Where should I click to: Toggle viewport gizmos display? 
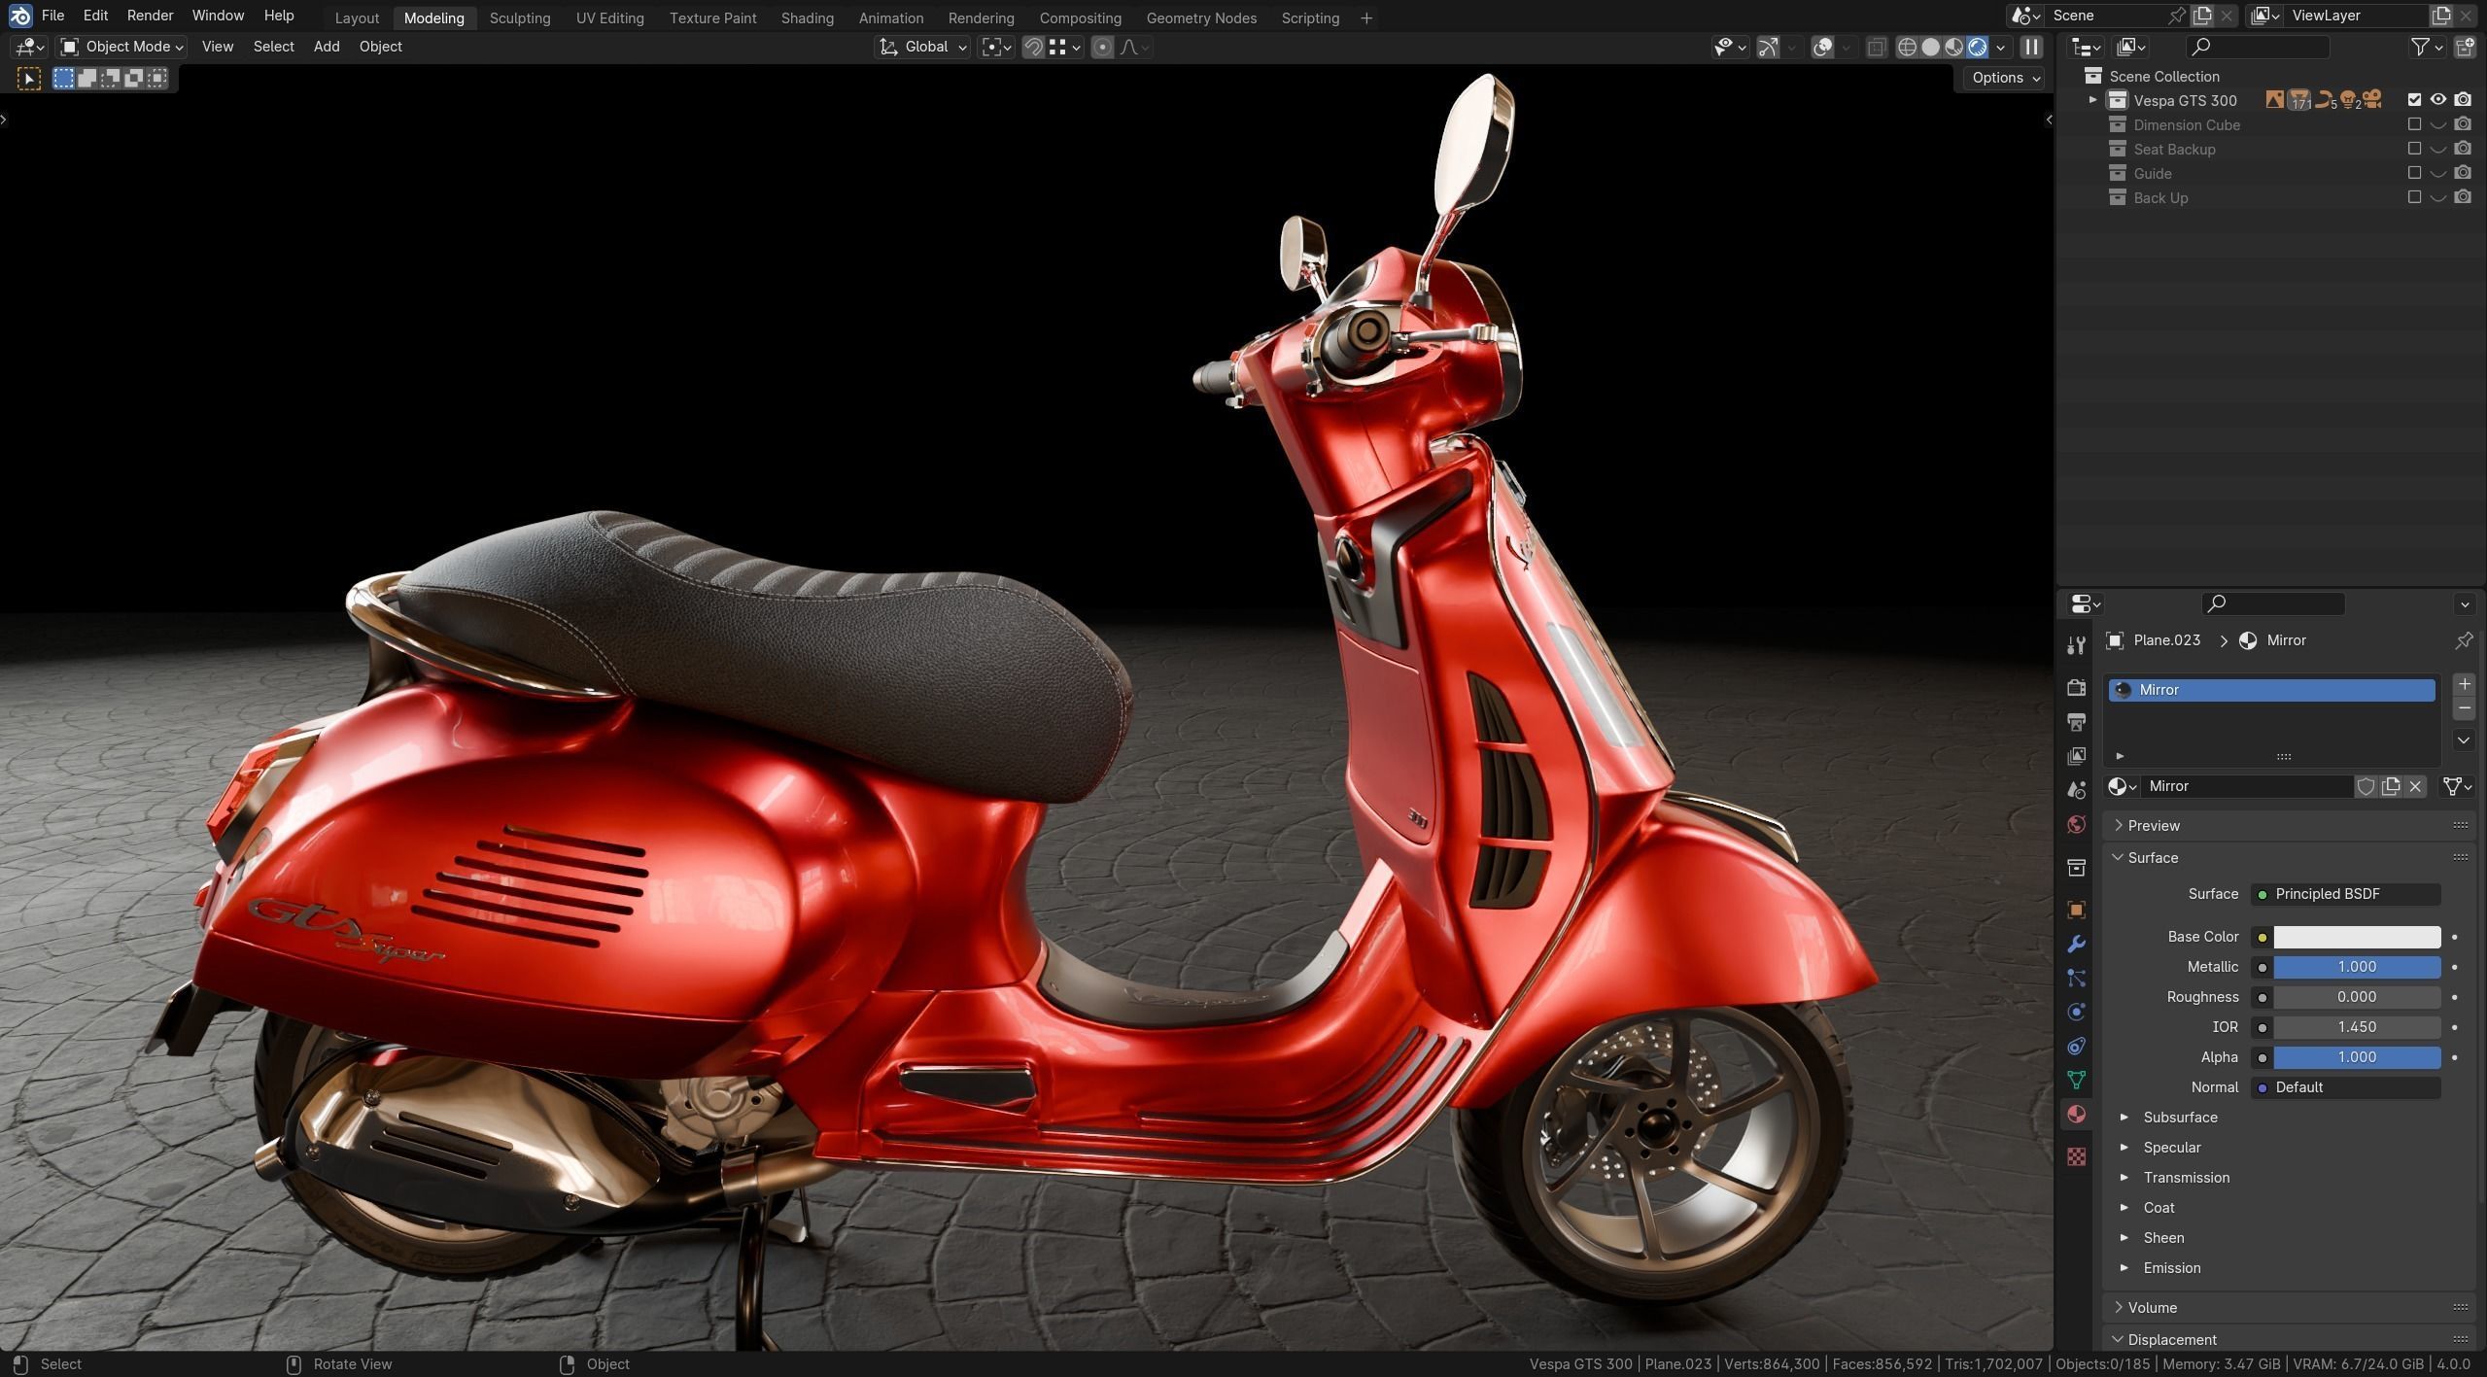click(x=1769, y=47)
